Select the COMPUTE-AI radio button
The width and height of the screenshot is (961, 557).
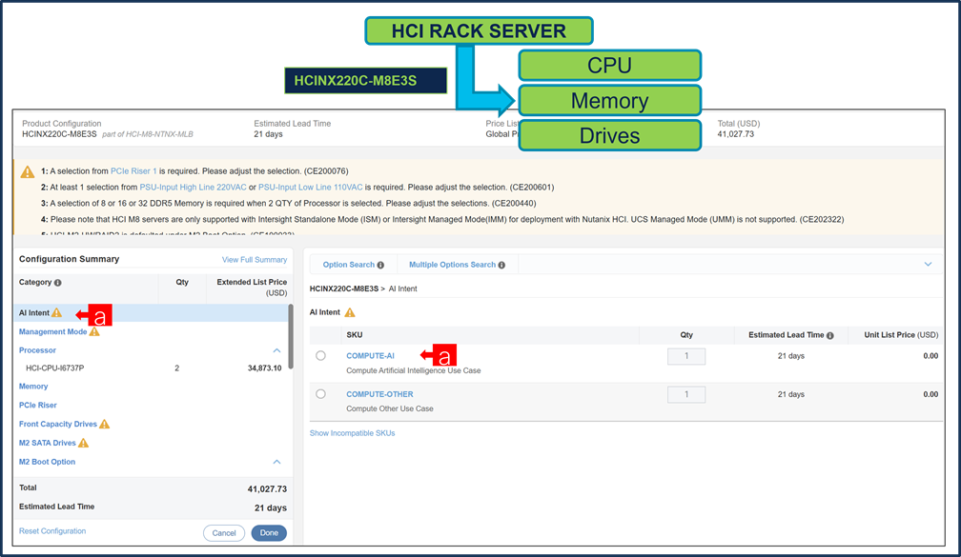pyautogui.click(x=320, y=356)
